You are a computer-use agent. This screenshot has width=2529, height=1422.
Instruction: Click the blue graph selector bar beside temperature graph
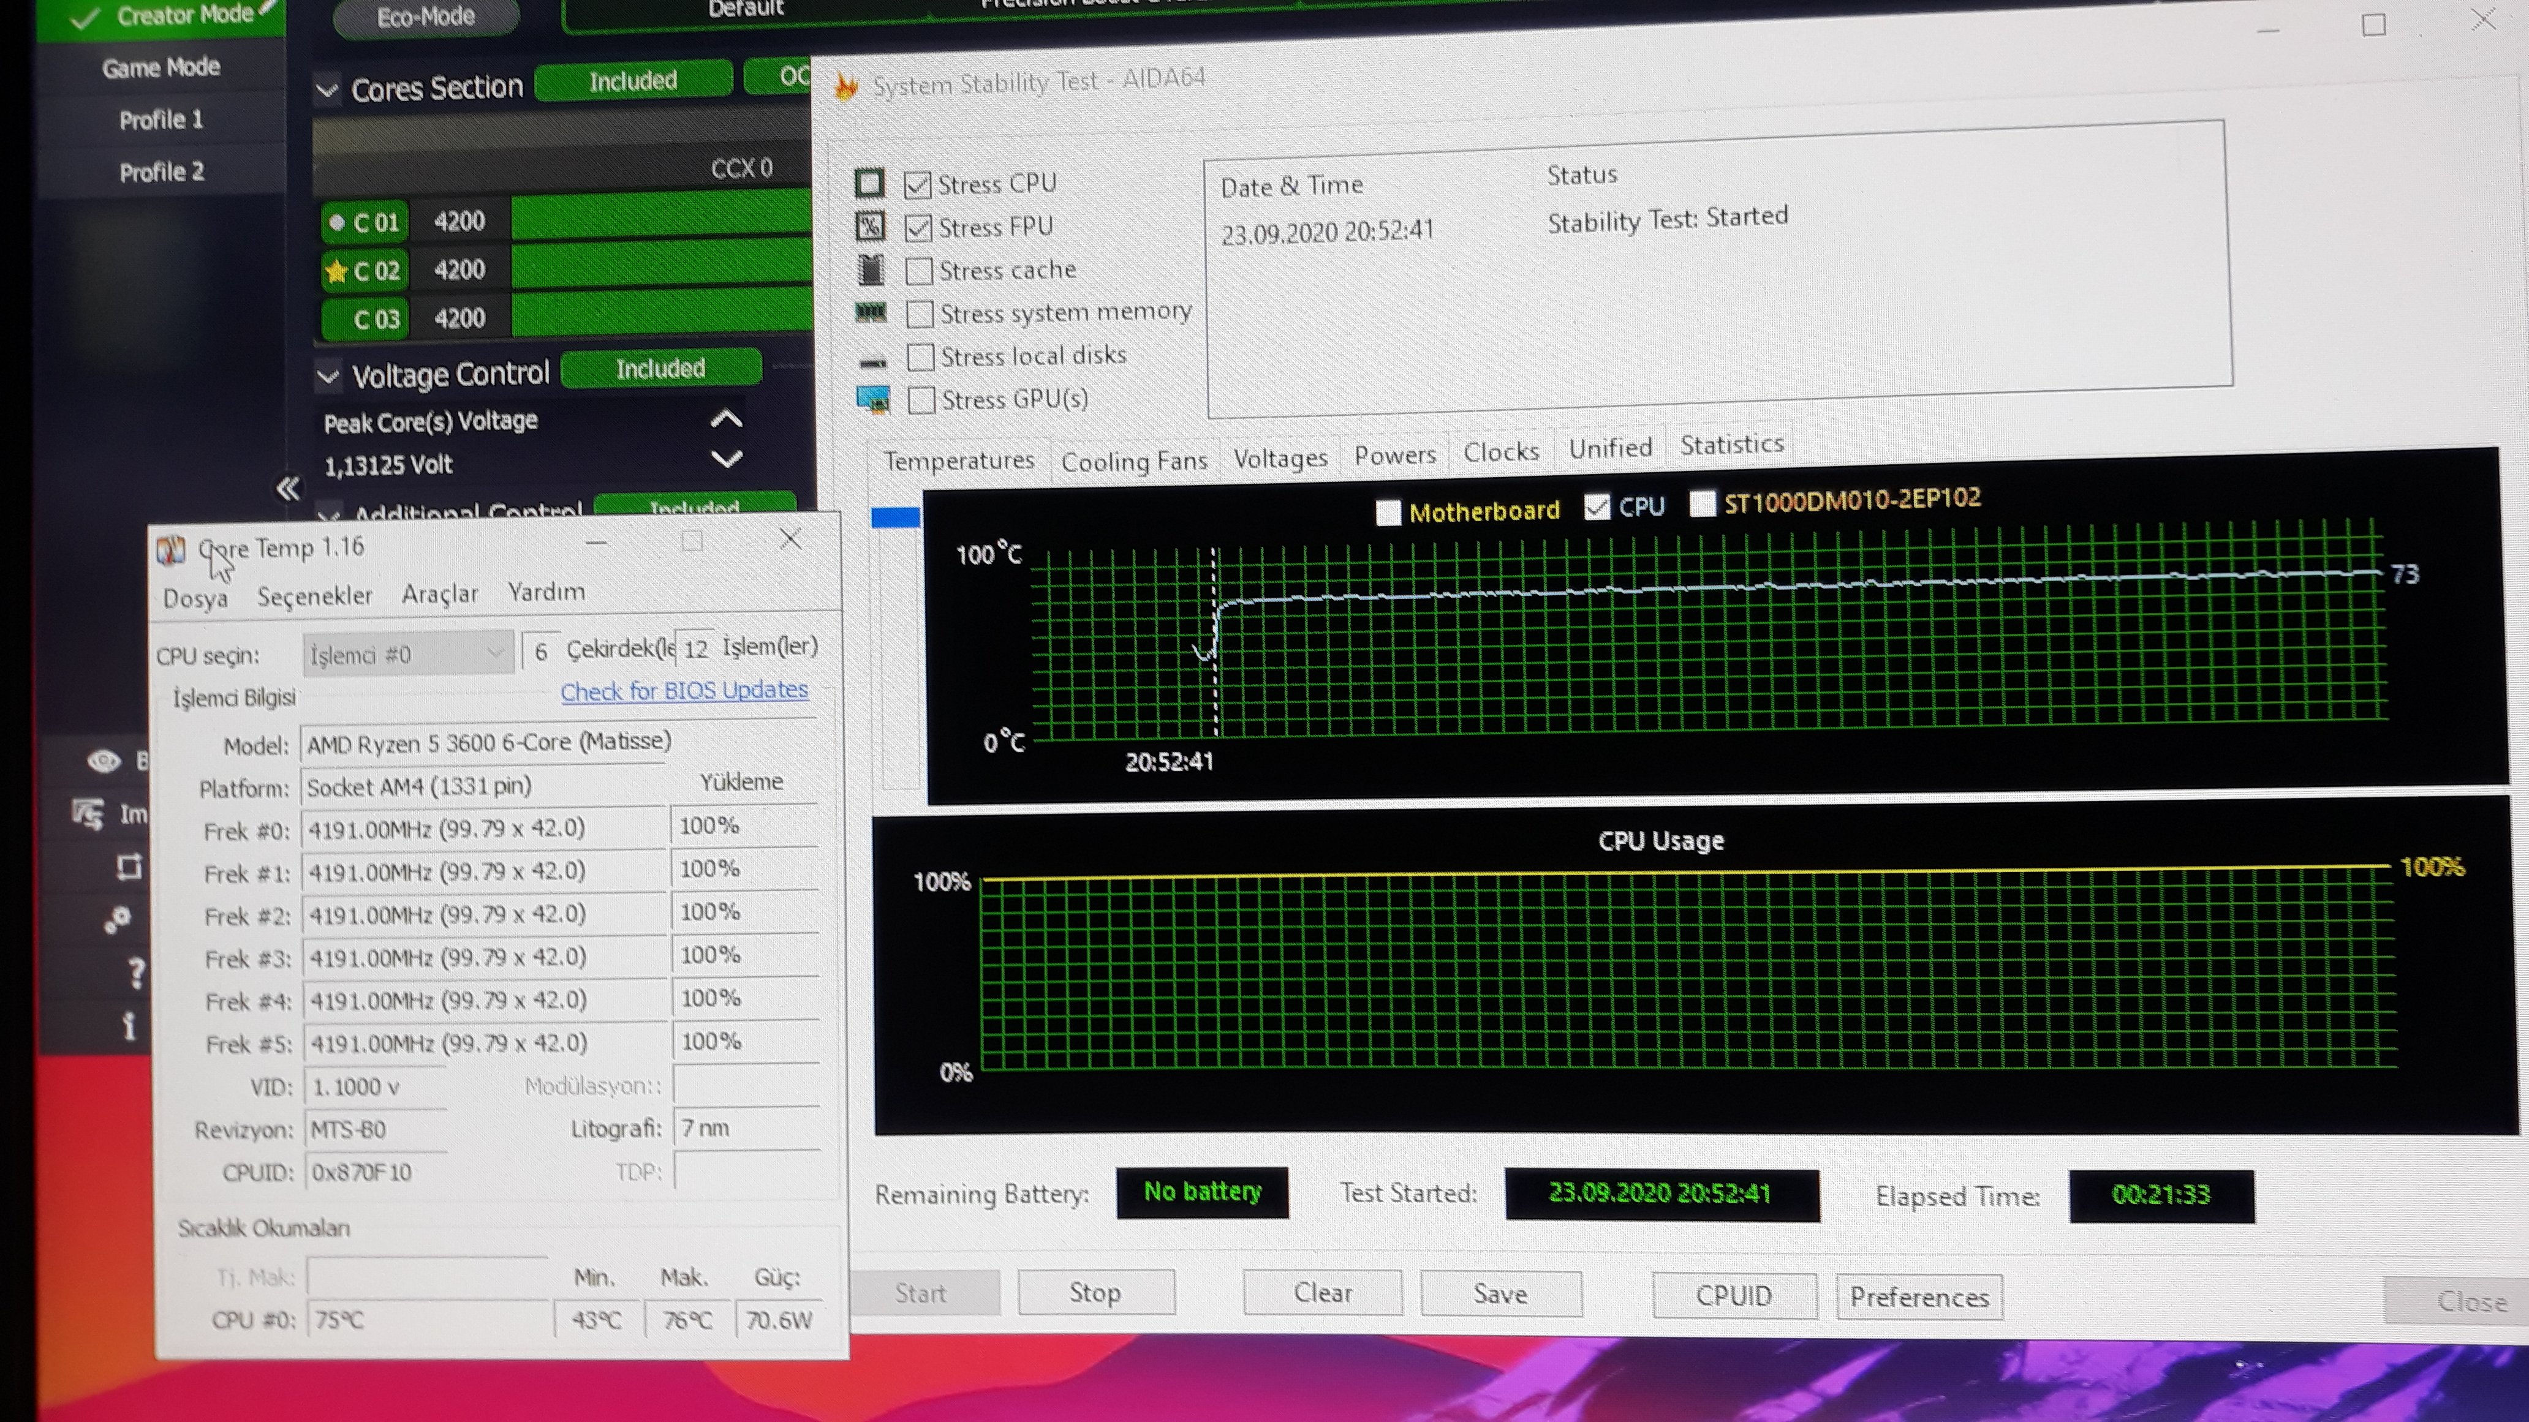[895, 517]
